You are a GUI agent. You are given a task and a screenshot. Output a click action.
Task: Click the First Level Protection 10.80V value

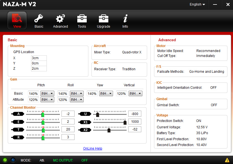[201, 139]
